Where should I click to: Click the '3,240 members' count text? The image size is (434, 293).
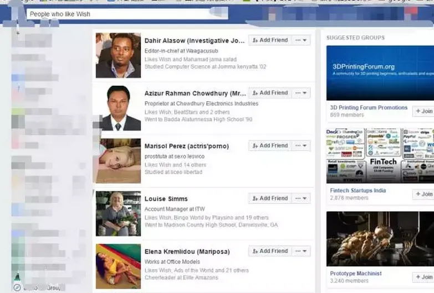pos(349,281)
